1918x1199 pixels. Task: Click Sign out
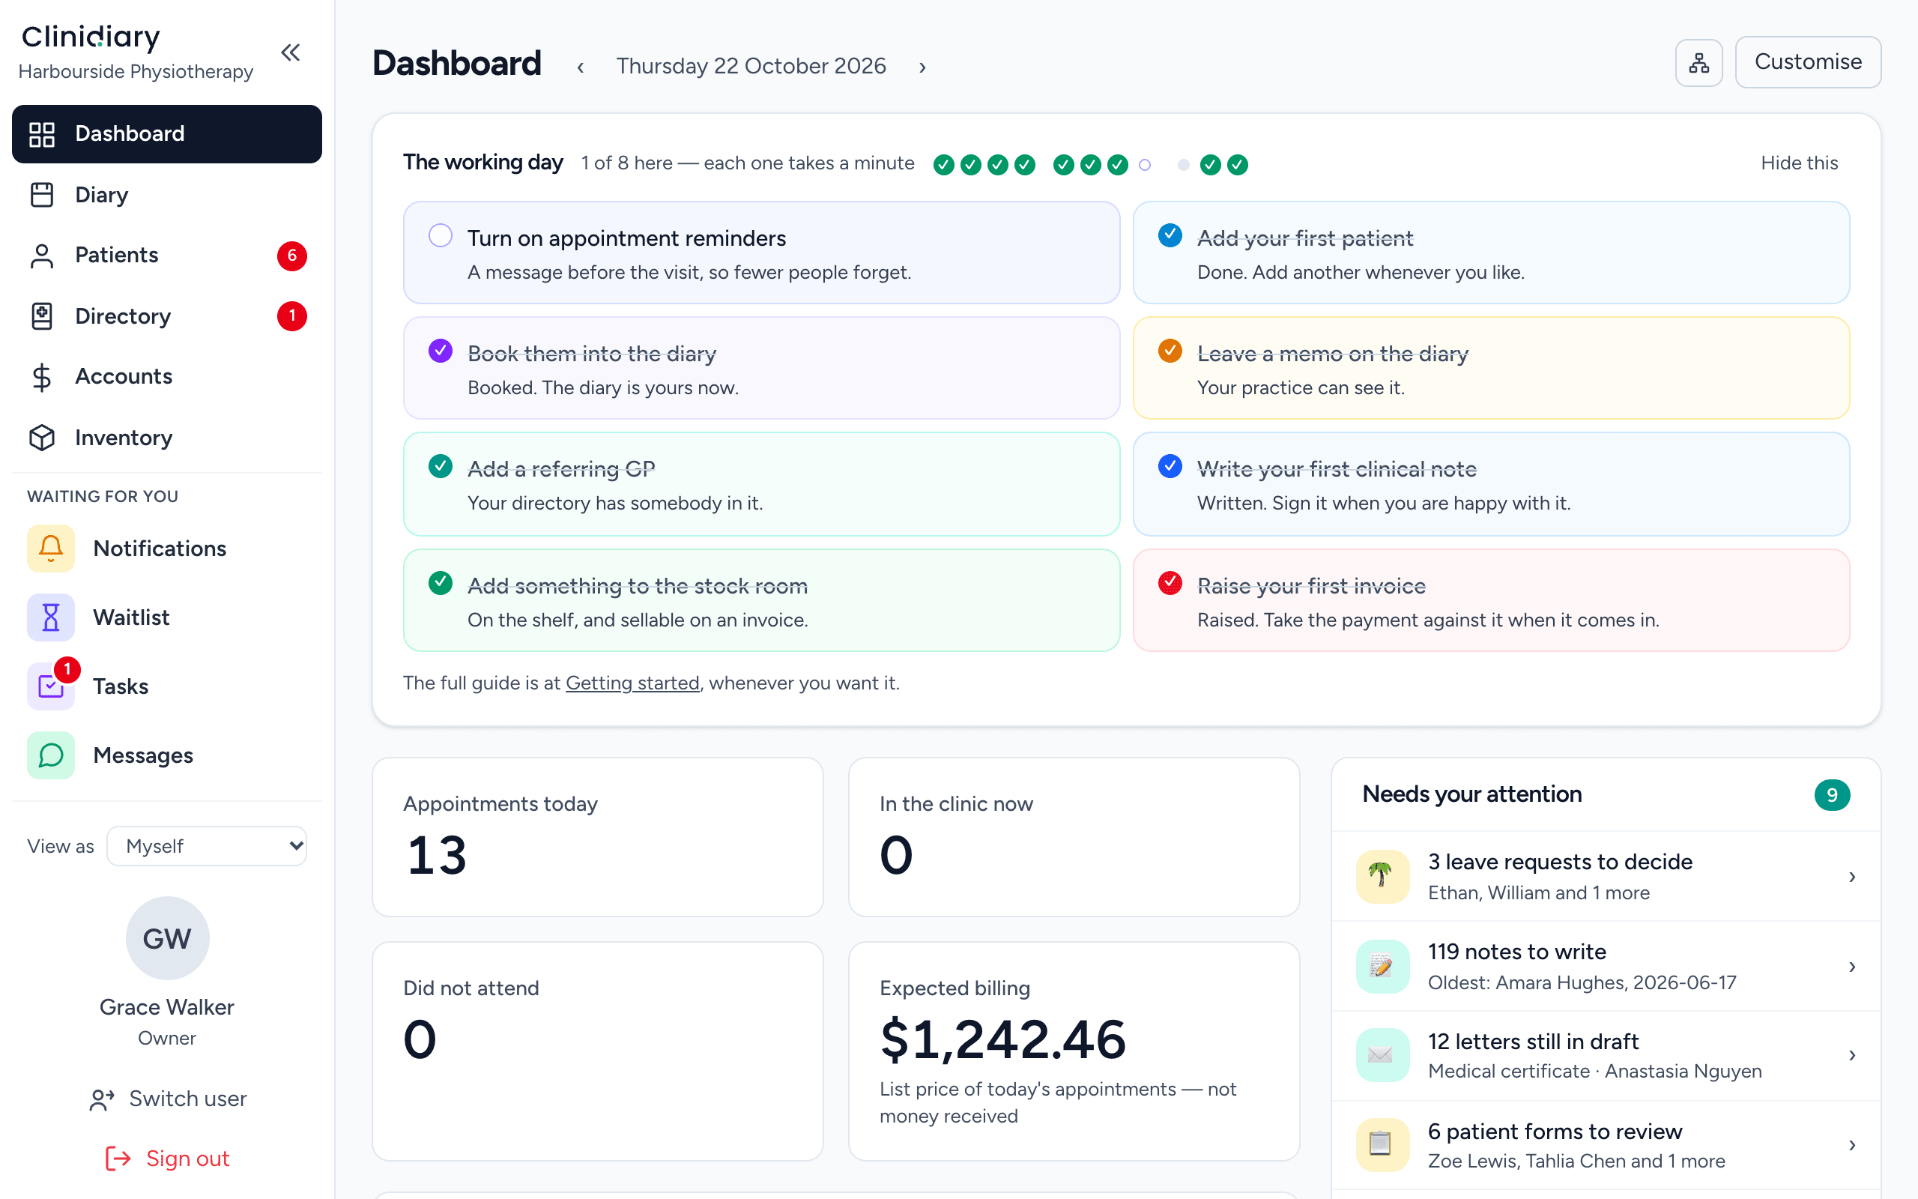click(x=167, y=1159)
